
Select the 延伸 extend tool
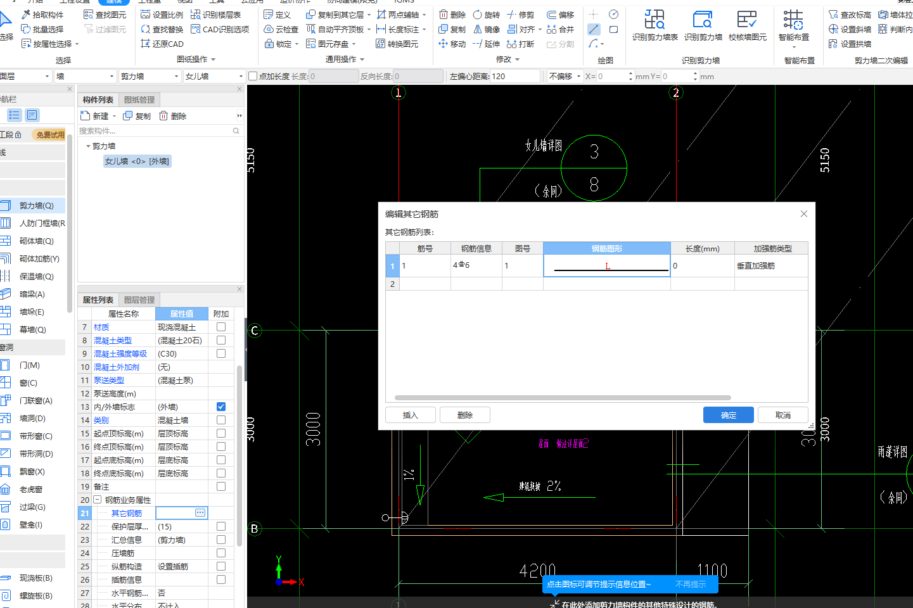(x=487, y=44)
